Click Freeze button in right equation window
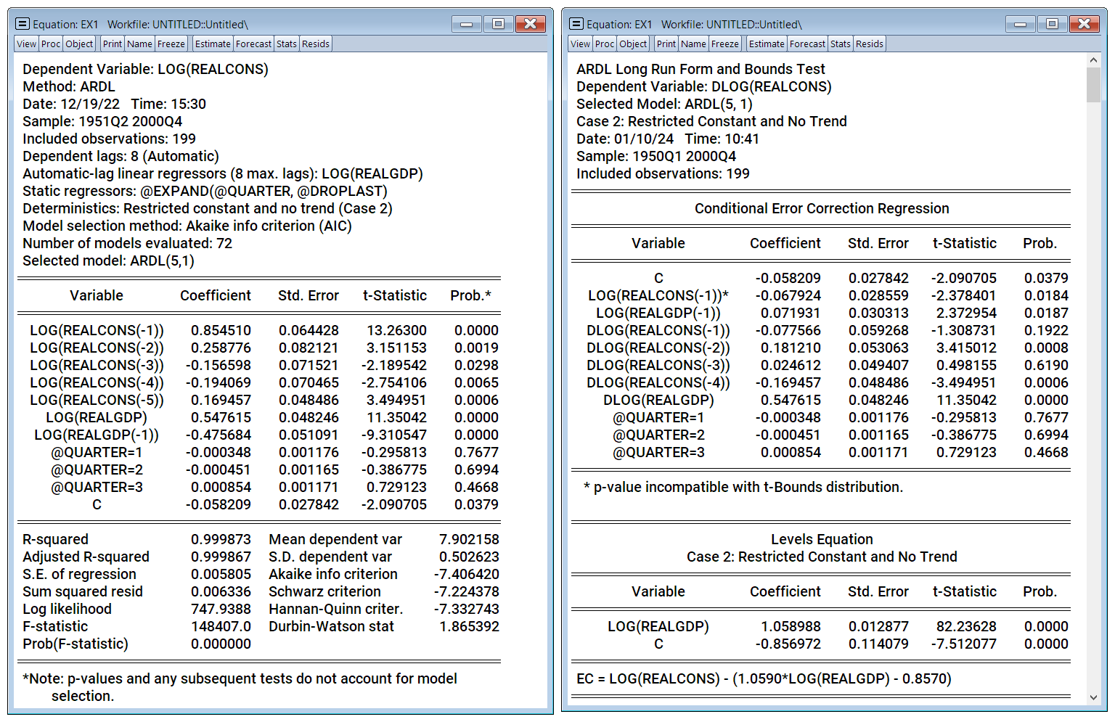Viewport: 1115px width, 722px height. pyautogui.click(x=725, y=44)
